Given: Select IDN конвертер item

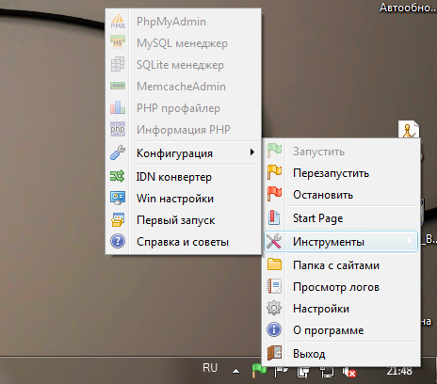Looking at the screenshot, I should click(184, 177).
